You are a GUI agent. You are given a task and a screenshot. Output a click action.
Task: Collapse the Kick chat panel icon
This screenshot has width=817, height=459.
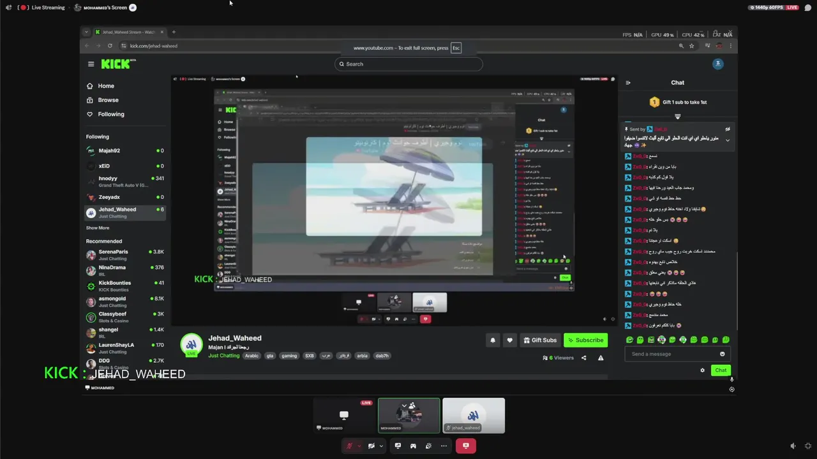point(628,83)
